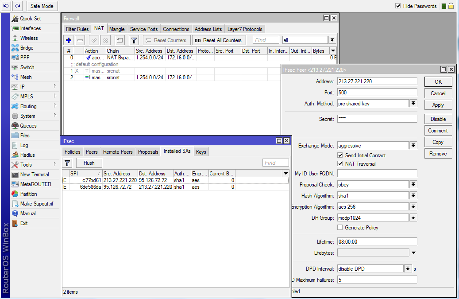This screenshot has height=299, width=459.
Task: Open the Queues menu in sidebar
Action: click(x=28, y=126)
